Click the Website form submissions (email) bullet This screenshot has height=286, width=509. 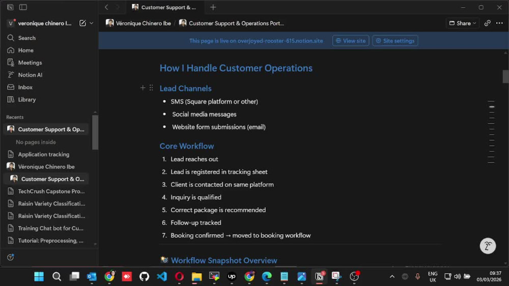(219, 127)
